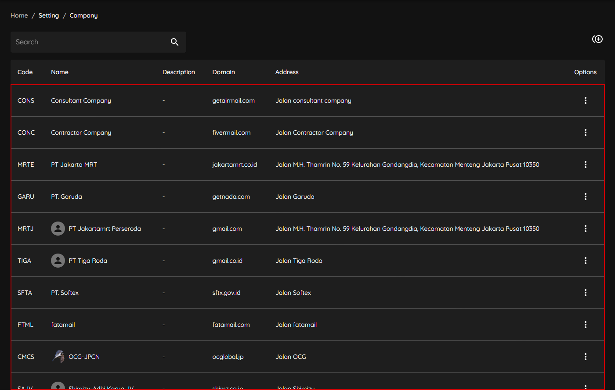Open options menu for OCG-JPCN
The height and width of the screenshot is (390, 615).
point(585,357)
